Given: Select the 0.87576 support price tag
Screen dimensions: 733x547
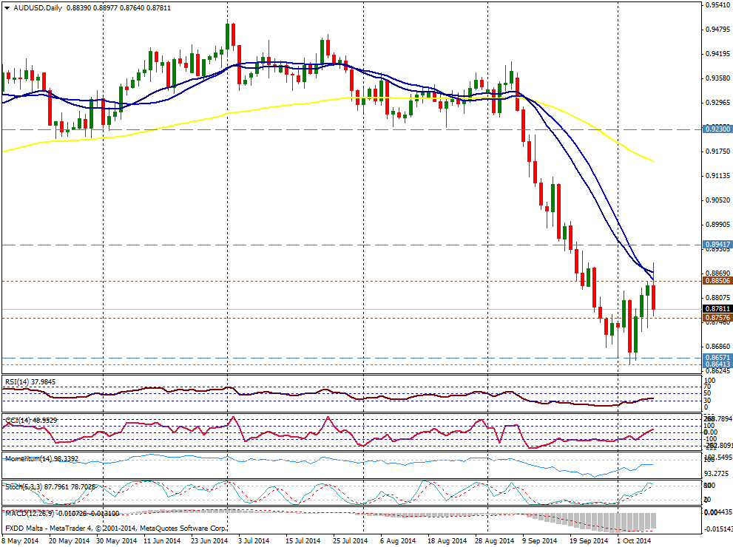Looking at the screenshot, I should 716,318.
